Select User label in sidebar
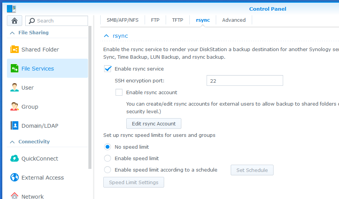Screen dimensions: 339x199 [28, 88]
